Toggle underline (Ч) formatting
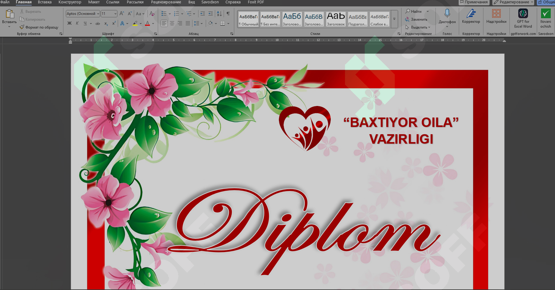This screenshot has height=290, width=555. tap(85, 23)
